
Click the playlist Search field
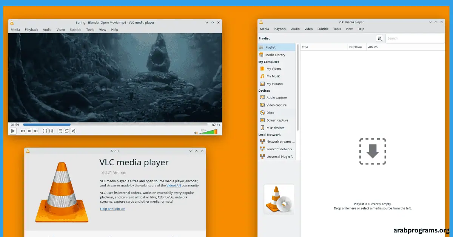[415, 38]
